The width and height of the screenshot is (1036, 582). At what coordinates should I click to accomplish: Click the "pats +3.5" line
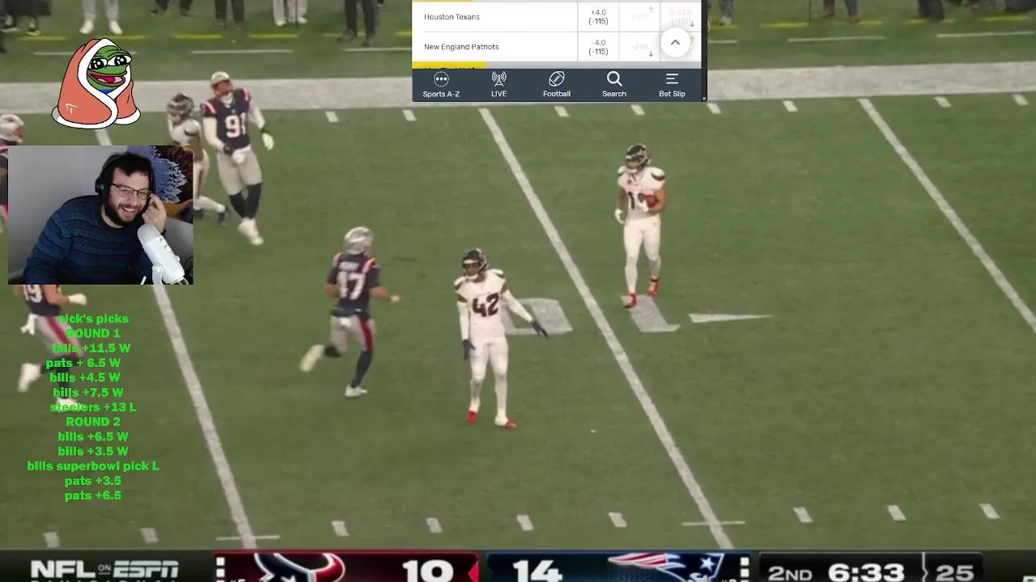coord(93,481)
